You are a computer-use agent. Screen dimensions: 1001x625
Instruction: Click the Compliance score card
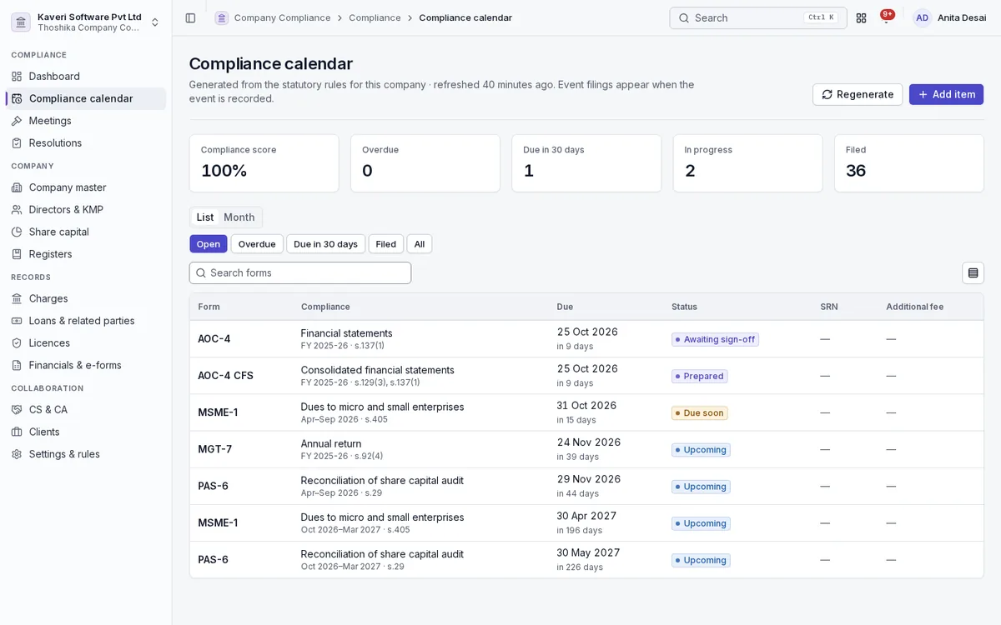click(264, 163)
